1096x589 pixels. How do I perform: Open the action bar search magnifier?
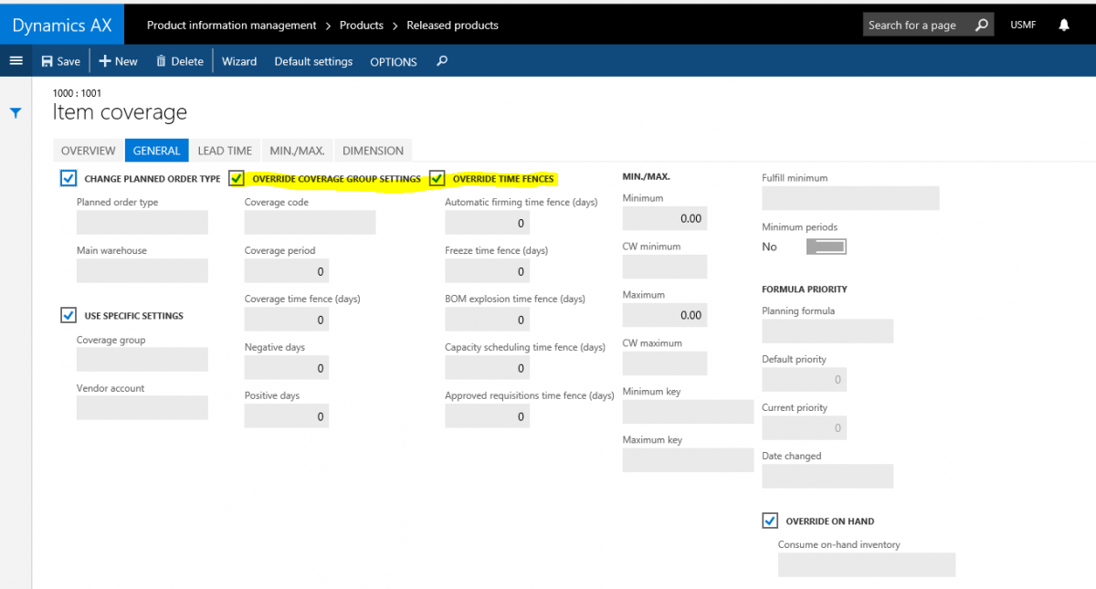tap(442, 61)
